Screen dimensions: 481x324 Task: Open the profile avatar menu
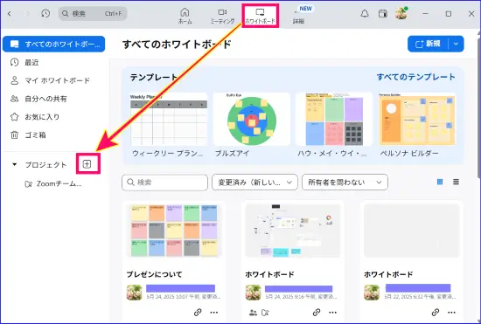click(x=401, y=14)
